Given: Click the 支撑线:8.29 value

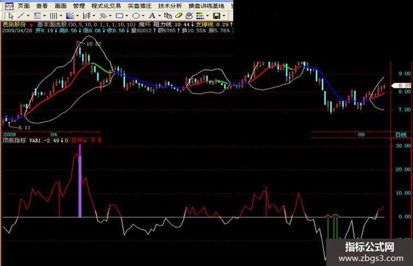Looking at the screenshot, I should [x=212, y=24].
